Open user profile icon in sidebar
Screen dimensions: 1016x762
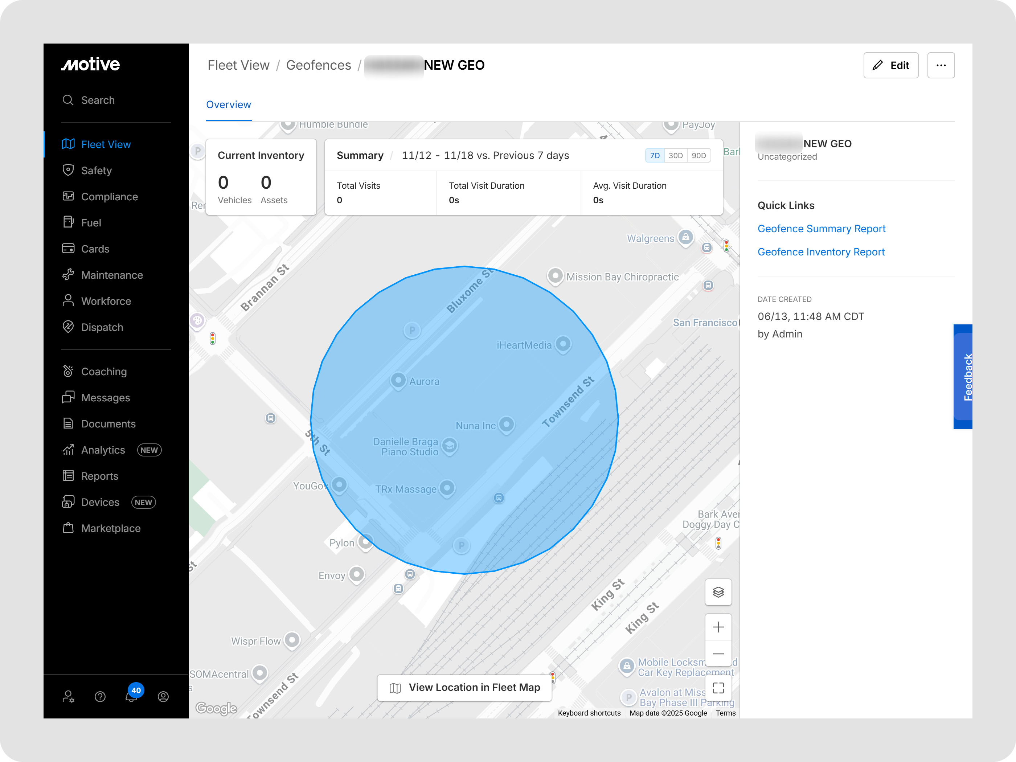tap(163, 697)
